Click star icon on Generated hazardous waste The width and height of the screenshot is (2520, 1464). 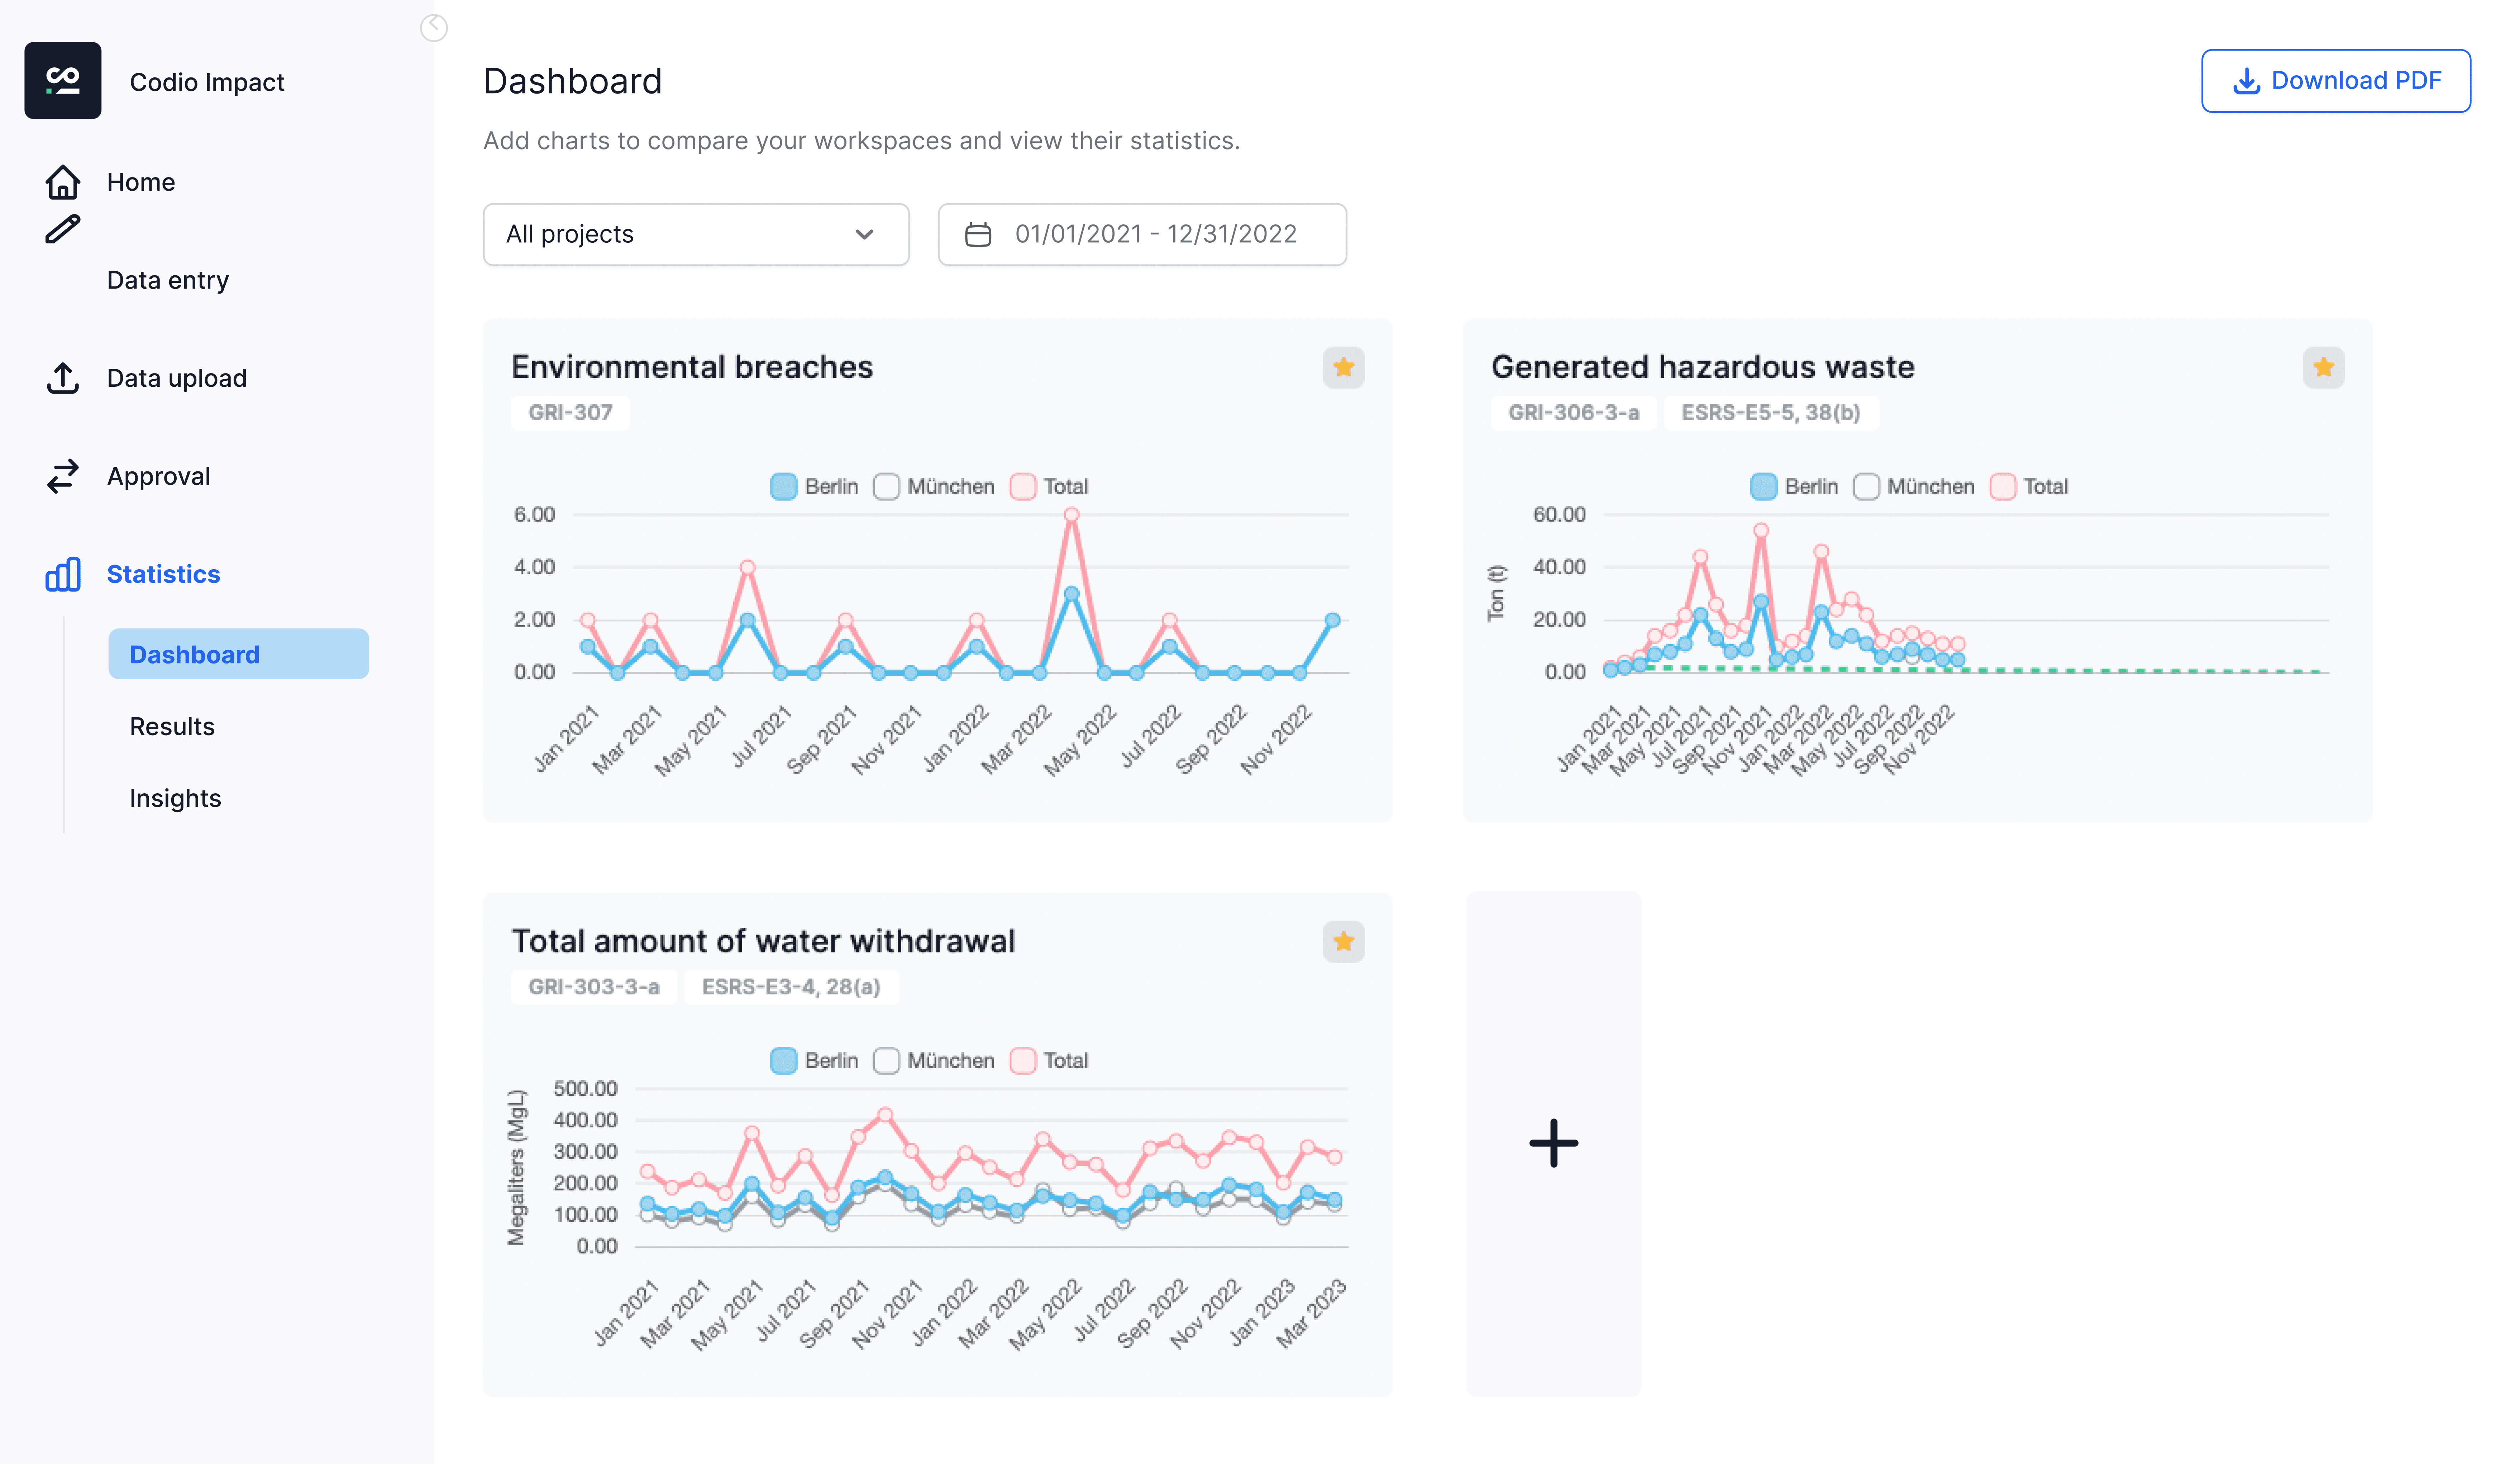coord(2323,367)
